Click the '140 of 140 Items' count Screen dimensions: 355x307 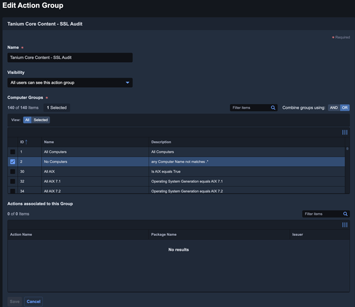click(x=23, y=108)
